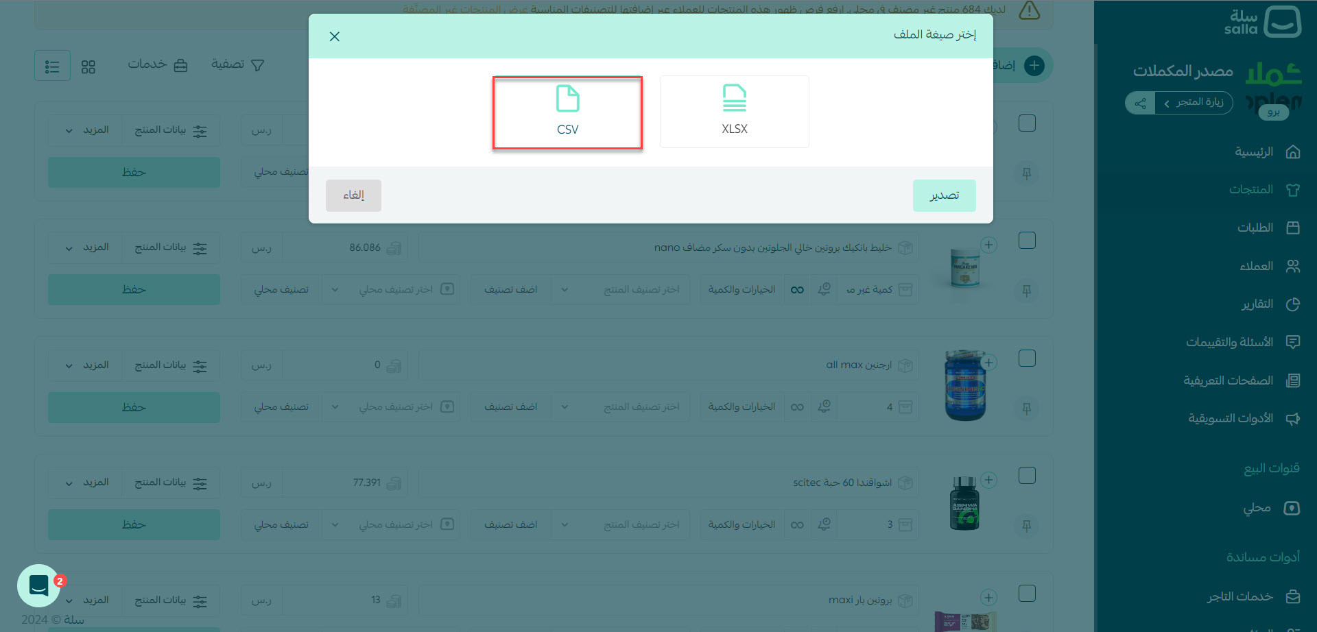The image size is (1317, 632).
Task: Toggle unlimited quantity for the nano pancake product
Action: tap(797, 290)
